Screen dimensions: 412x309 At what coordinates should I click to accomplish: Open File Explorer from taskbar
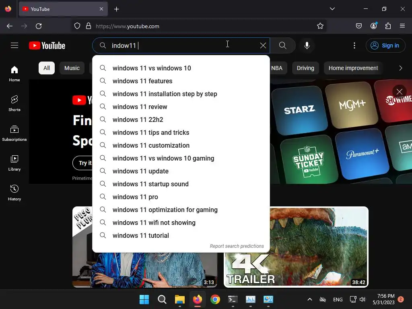click(180, 299)
